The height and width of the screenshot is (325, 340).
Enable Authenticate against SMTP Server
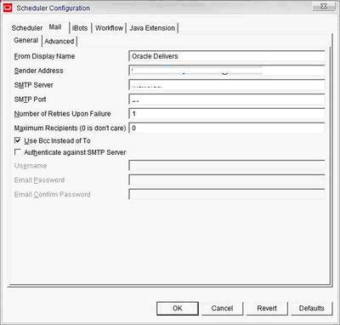(18, 152)
